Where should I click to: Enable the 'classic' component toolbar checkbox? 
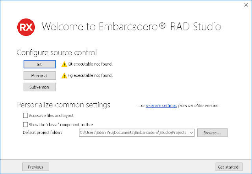point(26,125)
